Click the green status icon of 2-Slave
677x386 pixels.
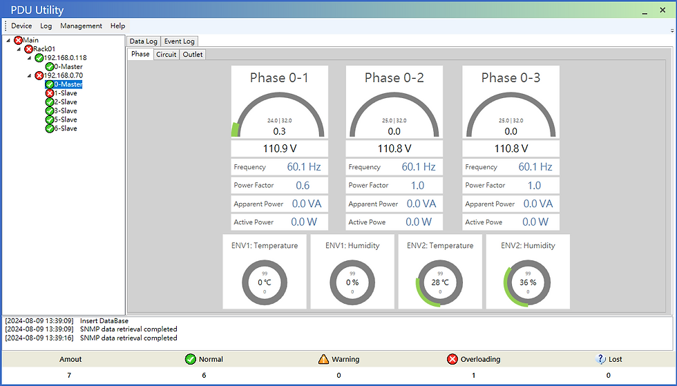[50, 102]
